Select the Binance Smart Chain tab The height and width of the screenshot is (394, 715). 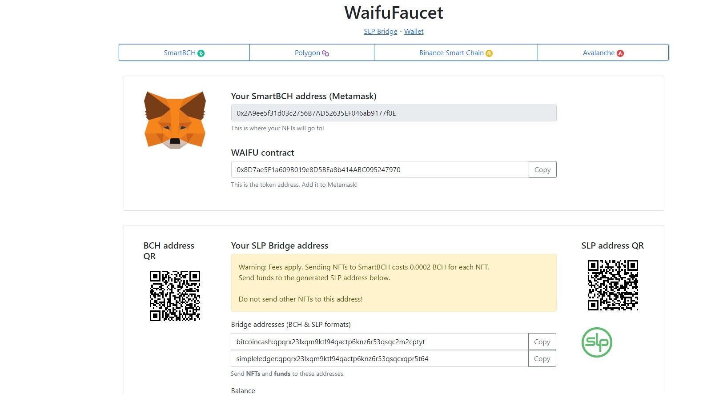point(456,52)
